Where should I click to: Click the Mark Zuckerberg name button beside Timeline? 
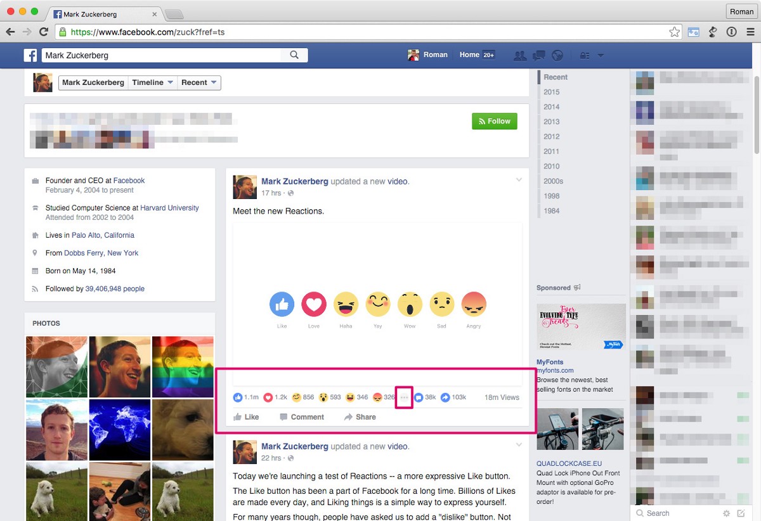click(93, 82)
